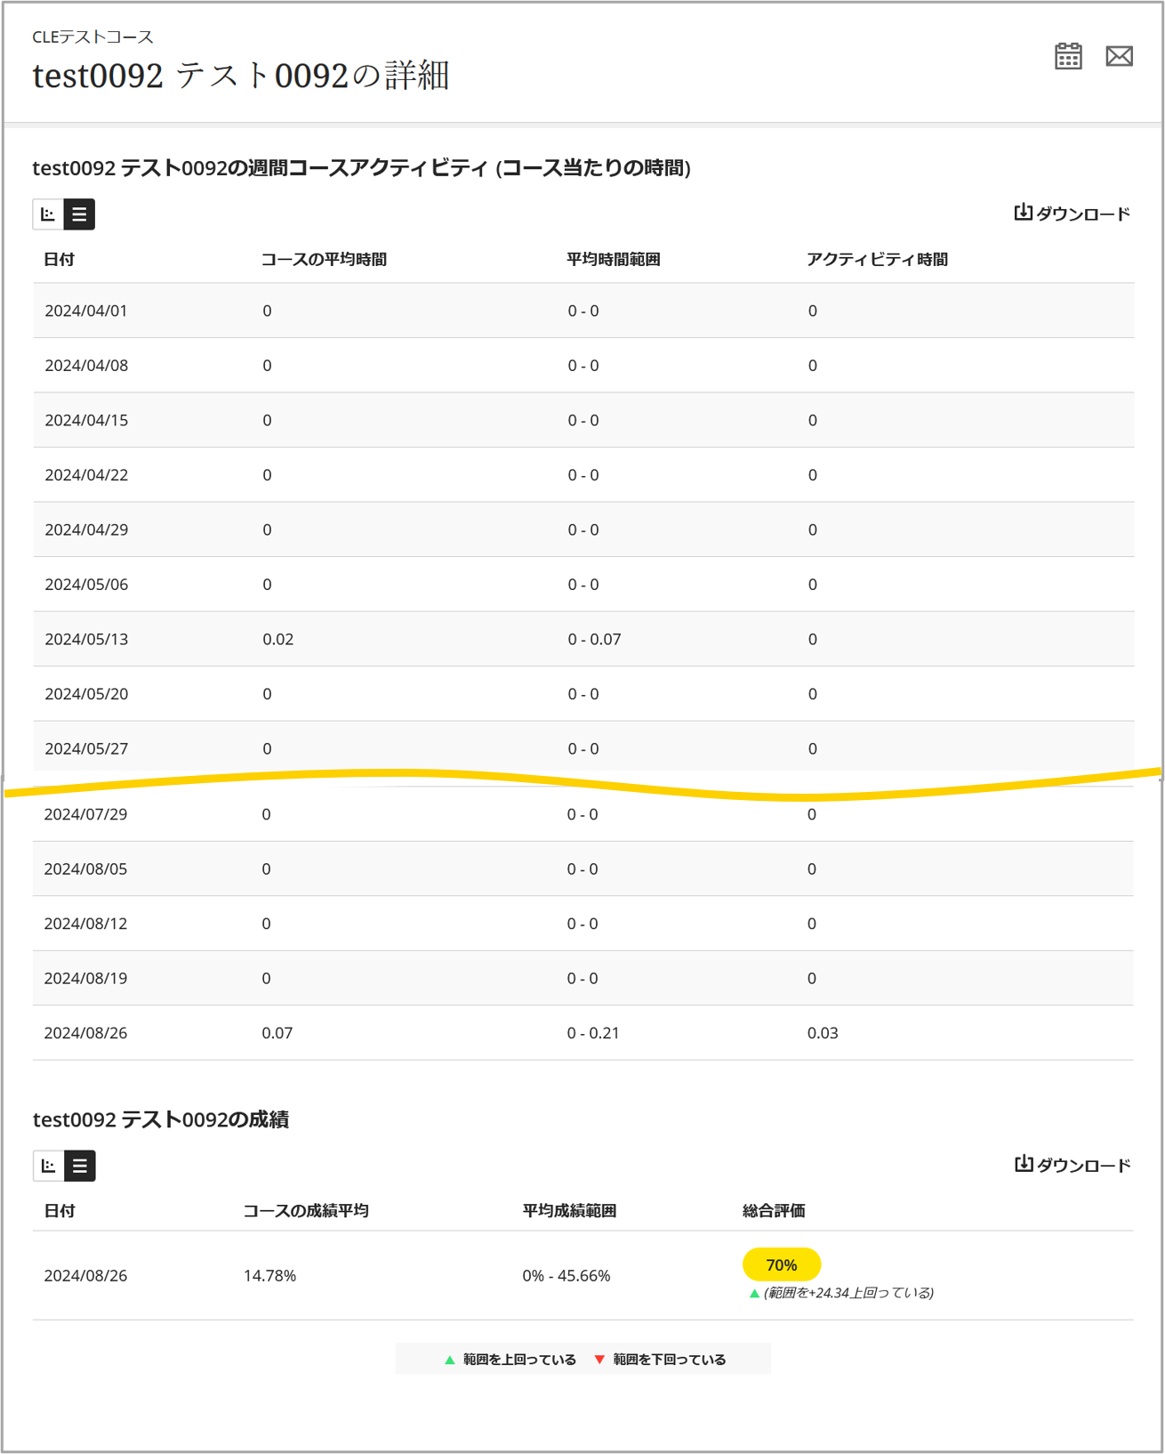Click the CLEテストコース breadcrumb text
This screenshot has width=1165, height=1454.
click(x=92, y=36)
